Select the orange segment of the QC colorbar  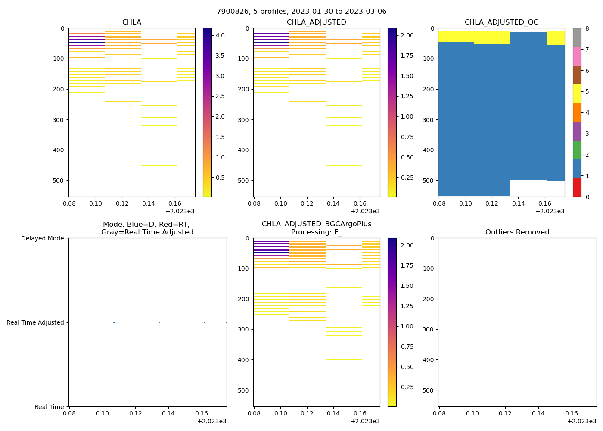coord(577,112)
